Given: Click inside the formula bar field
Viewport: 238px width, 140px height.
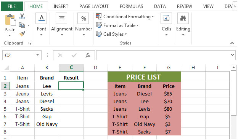Looking at the screenshot, I should [163, 55].
